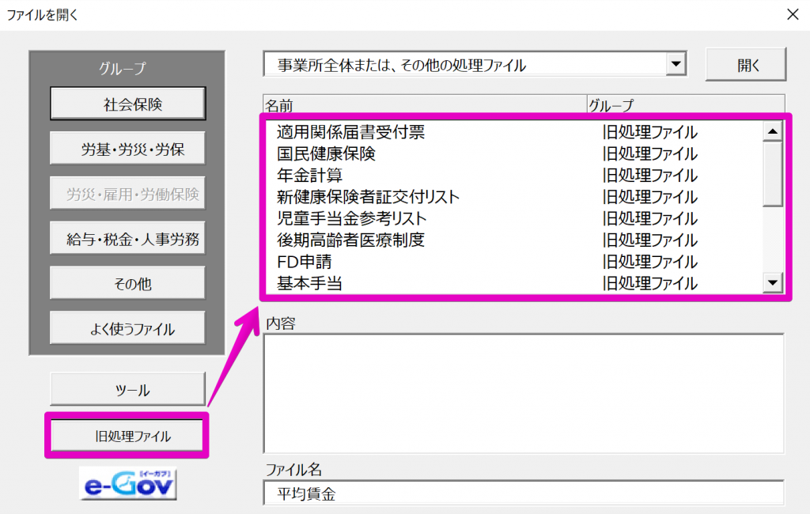810x514 pixels.
Task: Click the e-Gov logo icon
Action: [x=127, y=484]
